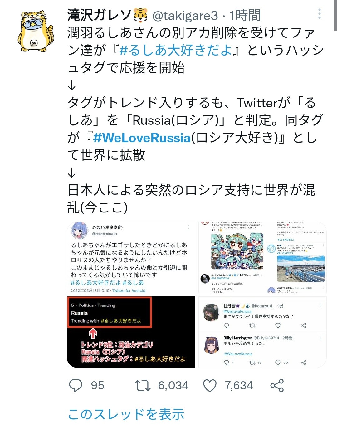This screenshot has width=337, height=429.
Task: Click the 6,034 retweet count
Action: click(x=173, y=386)
